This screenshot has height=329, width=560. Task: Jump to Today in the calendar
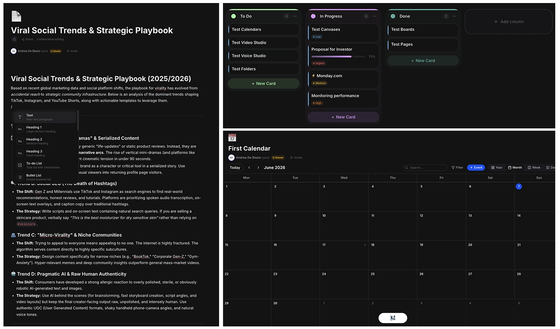tap(235, 168)
